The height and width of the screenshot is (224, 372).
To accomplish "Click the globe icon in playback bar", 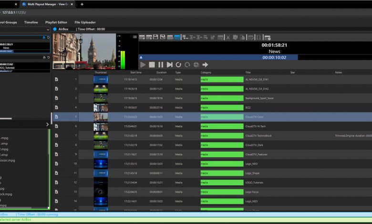I will point(196,64).
